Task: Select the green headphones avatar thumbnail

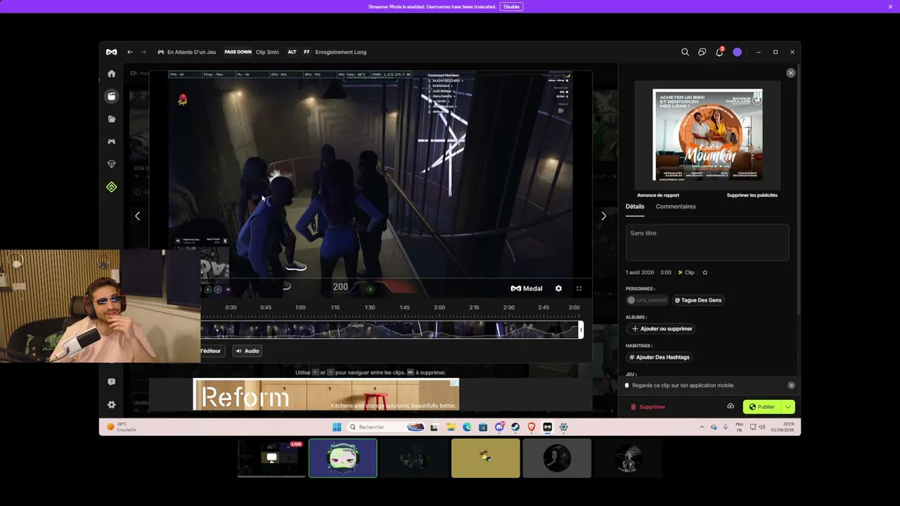Action: pos(343,458)
